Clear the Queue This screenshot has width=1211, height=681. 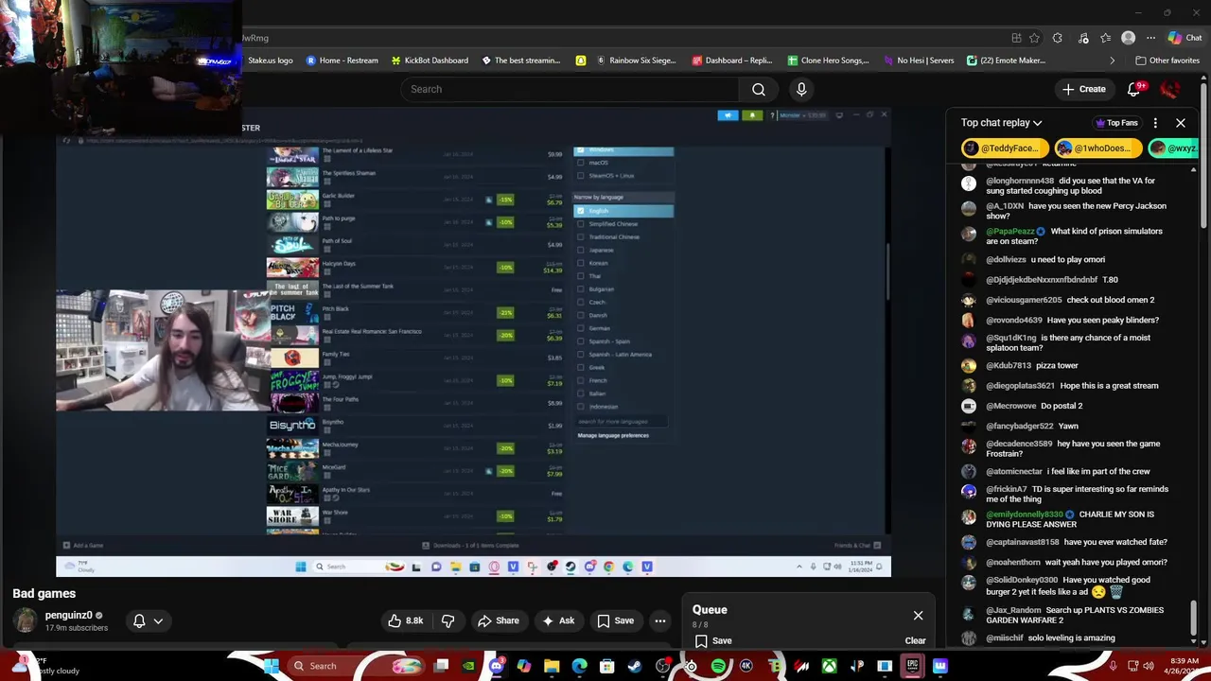pos(915,641)
